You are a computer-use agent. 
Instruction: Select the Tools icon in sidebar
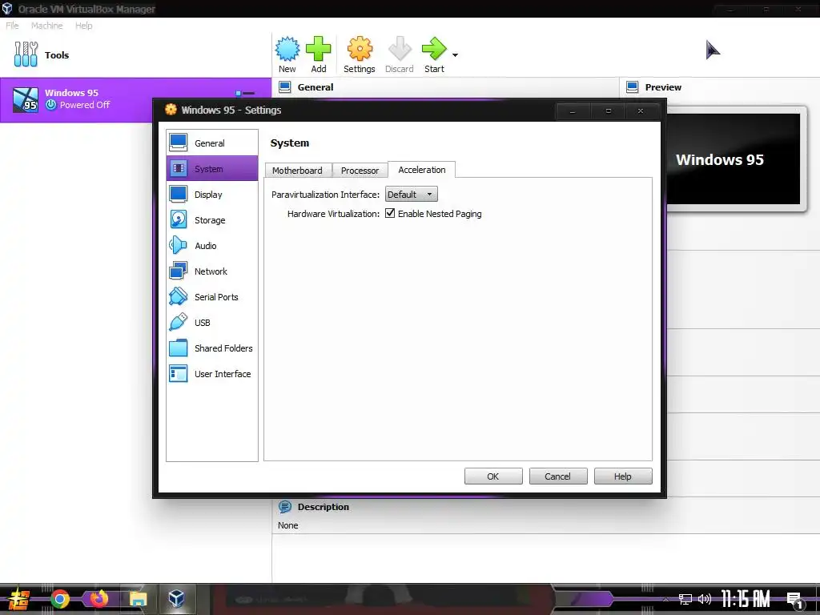pyautogui.click(x=26, y=54)
